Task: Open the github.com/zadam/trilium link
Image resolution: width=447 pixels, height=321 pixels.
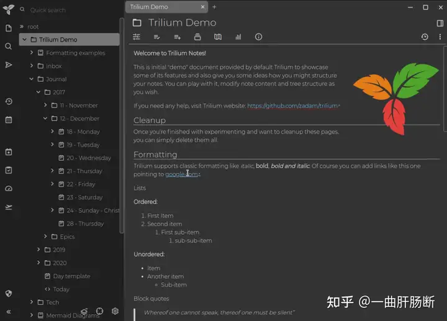Action: click(x=293, y=106)
